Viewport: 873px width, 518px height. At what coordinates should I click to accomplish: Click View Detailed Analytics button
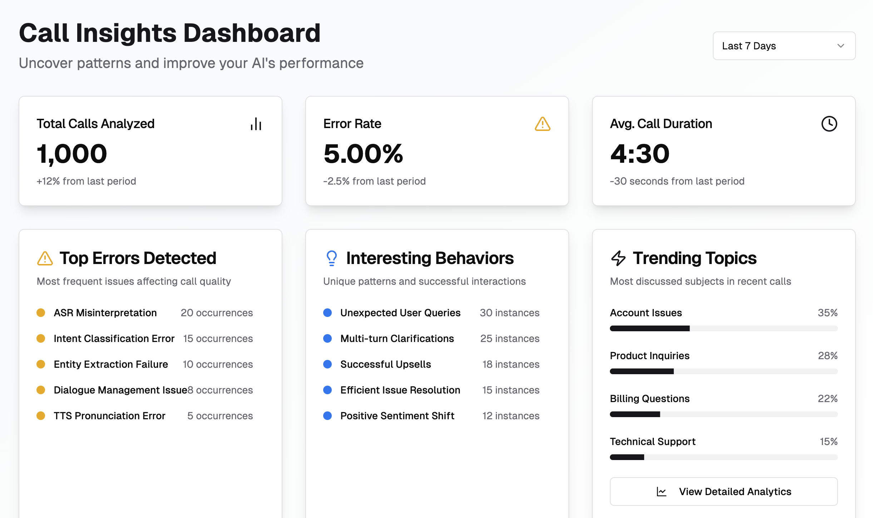tap(724, 492)
